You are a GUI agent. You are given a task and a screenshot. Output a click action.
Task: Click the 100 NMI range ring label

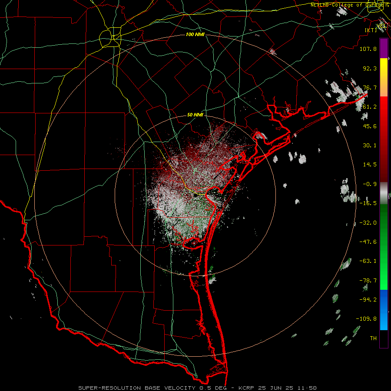(x=195, y=34)
